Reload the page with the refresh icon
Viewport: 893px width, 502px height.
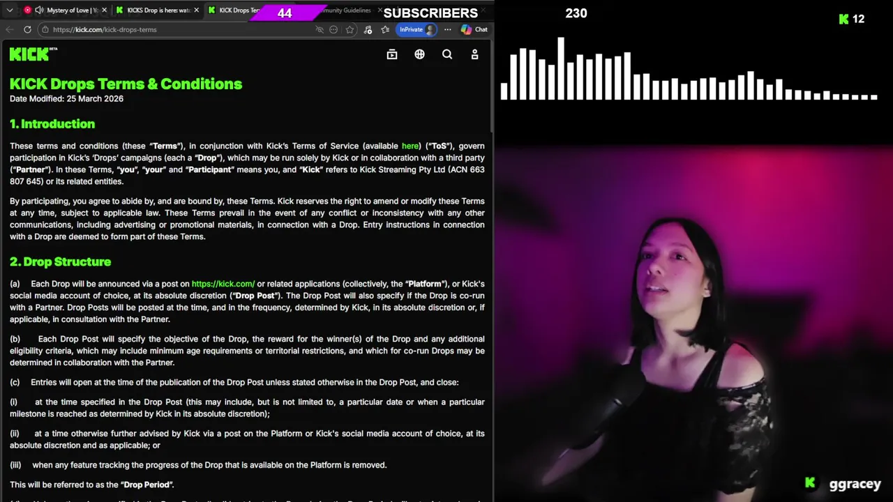coord(27,29)
